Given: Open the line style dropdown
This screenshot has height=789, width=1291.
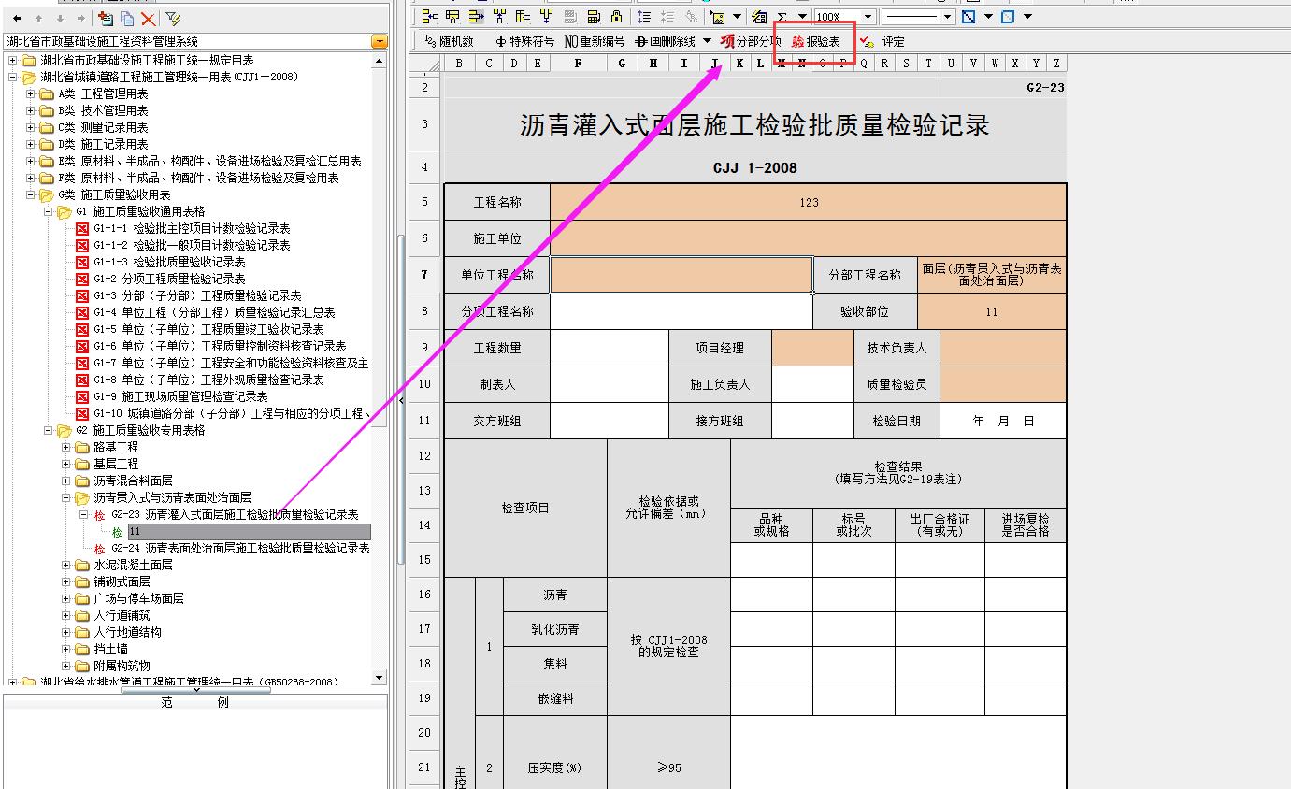Looking at the screenshot, I should (x=947, y=16).
